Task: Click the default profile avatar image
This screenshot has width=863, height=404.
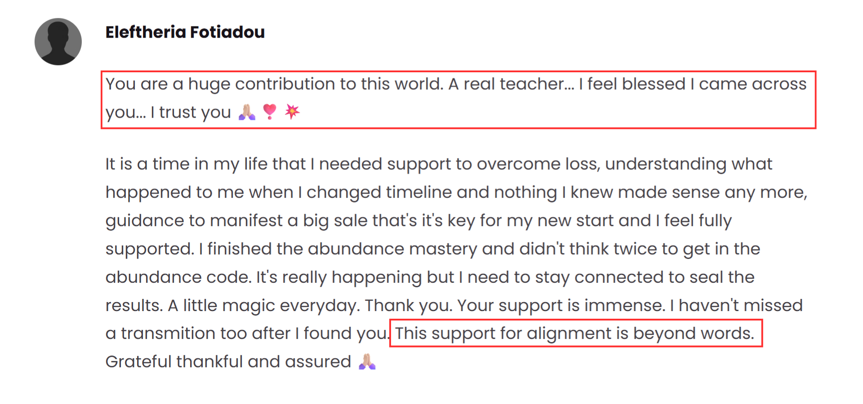Action: coord(58,41)
